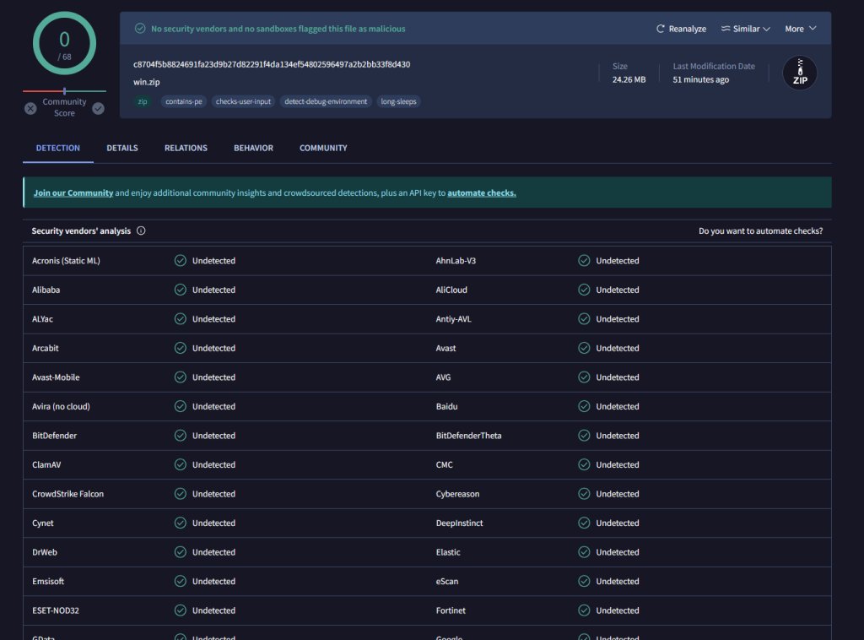Click the ZIP file type icon

[x=800, y=73]
